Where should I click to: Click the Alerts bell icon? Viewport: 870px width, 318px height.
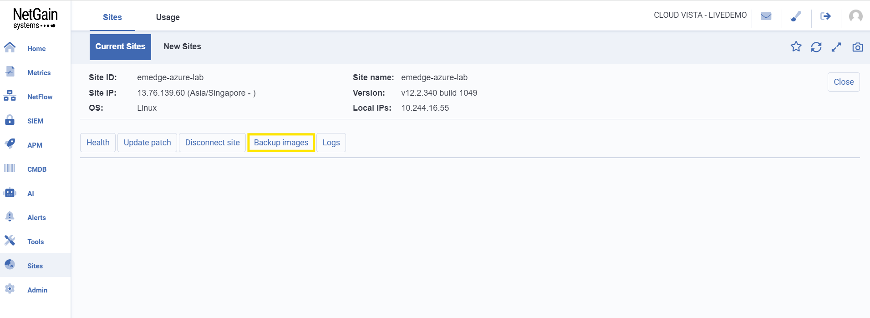10,216
